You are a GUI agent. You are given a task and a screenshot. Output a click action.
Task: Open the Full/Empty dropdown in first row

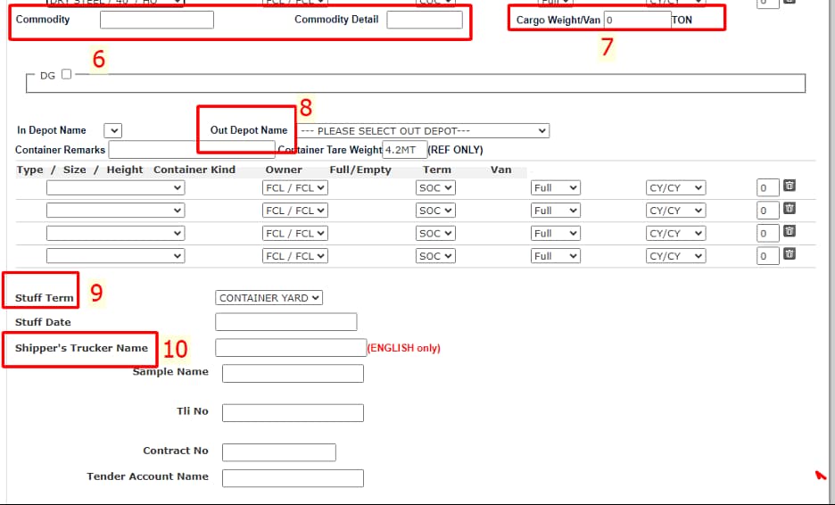point(555,188)
